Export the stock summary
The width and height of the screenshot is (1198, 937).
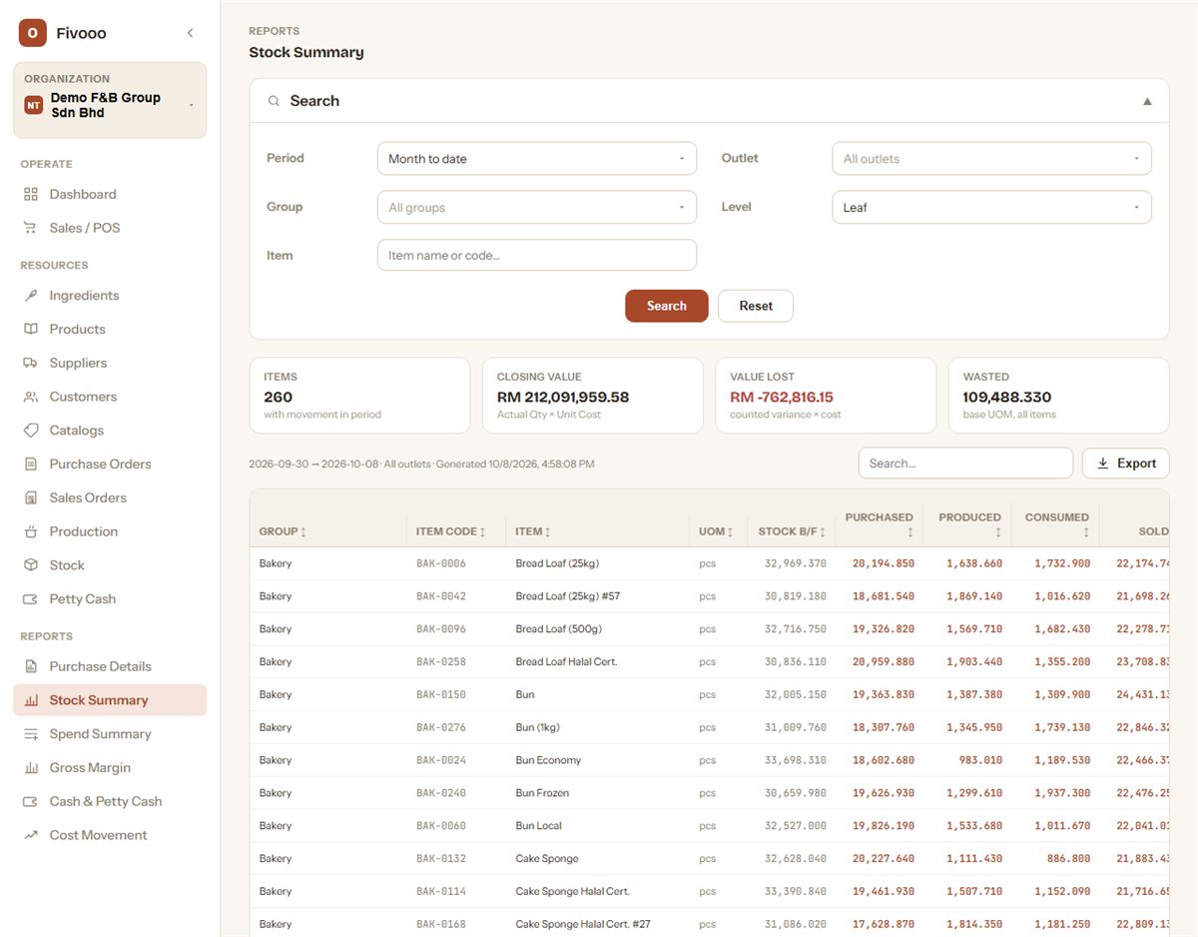point(1126,464)
